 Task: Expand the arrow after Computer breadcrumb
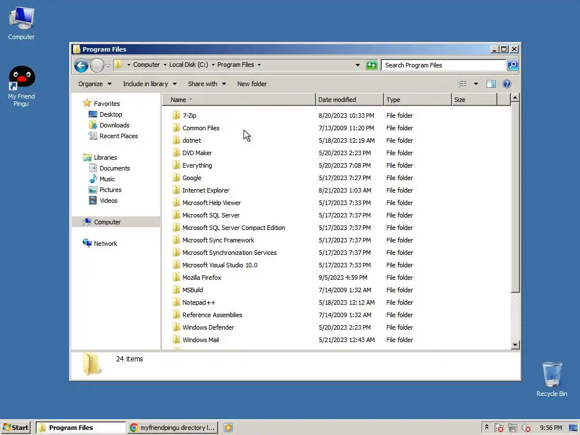point(165,65)
